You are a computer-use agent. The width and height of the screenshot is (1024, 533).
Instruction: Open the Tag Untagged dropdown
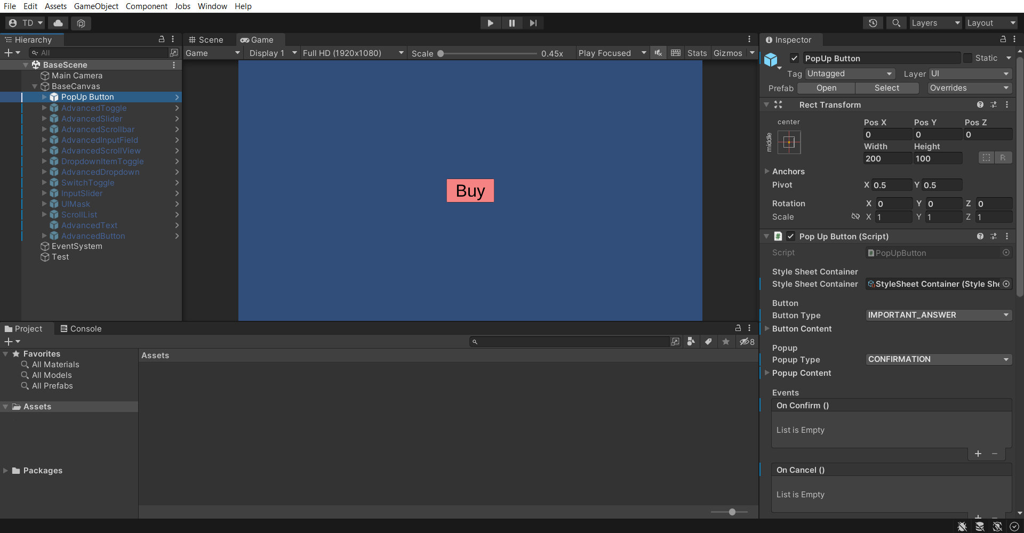click(x=850, y=74)
